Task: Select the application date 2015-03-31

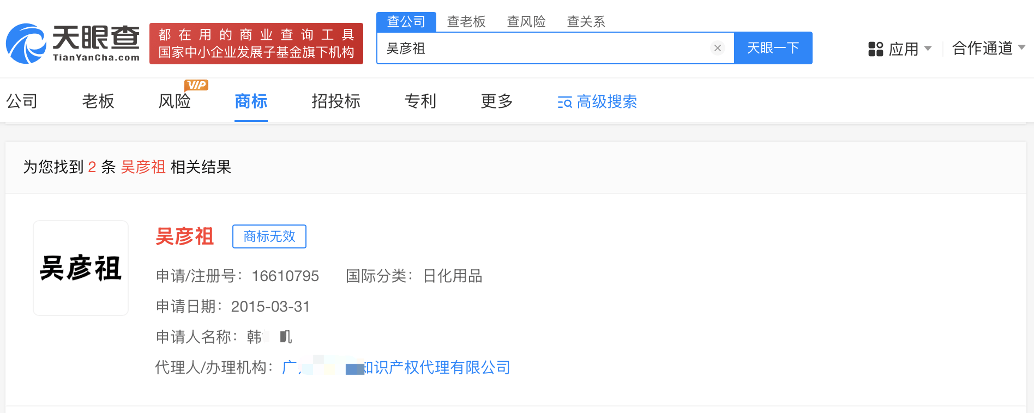Action: [270, 307]
